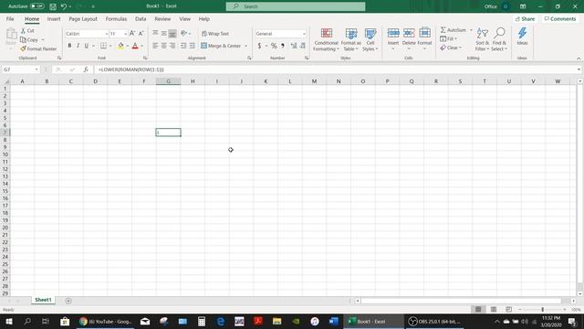This screenshot has height=329, width=584.
Task: Click Middle Align icon
Action: pos(164,34)
